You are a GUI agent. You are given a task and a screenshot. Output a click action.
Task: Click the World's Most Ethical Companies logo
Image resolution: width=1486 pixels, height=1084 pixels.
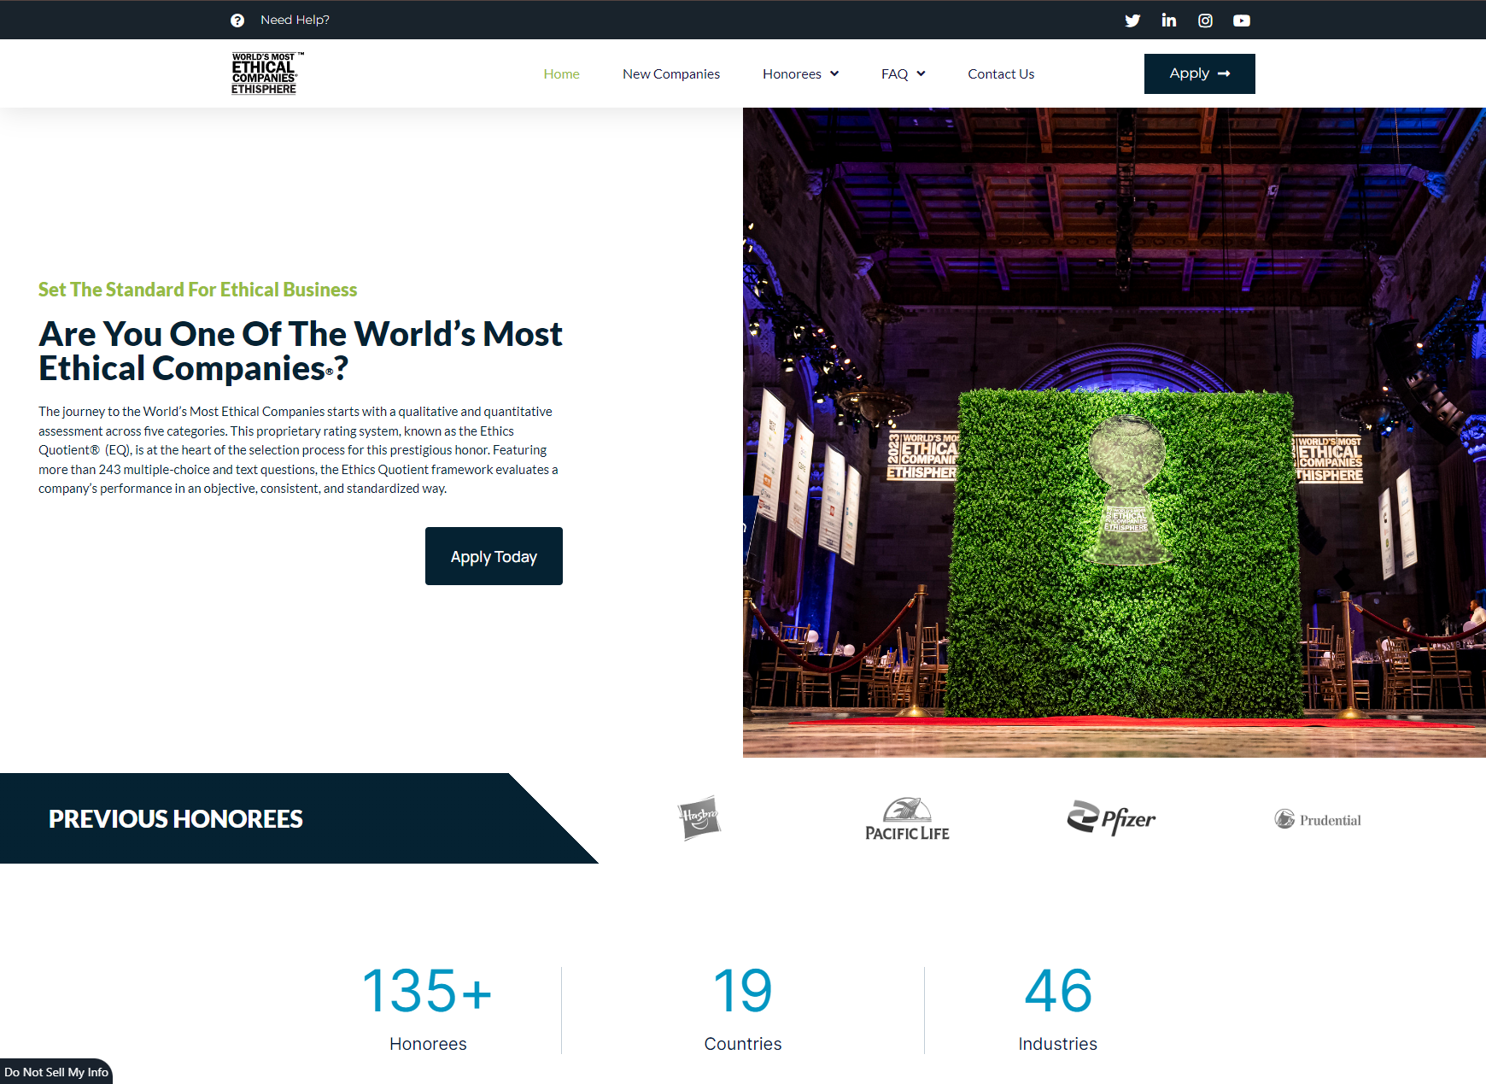tap(265, 73)
